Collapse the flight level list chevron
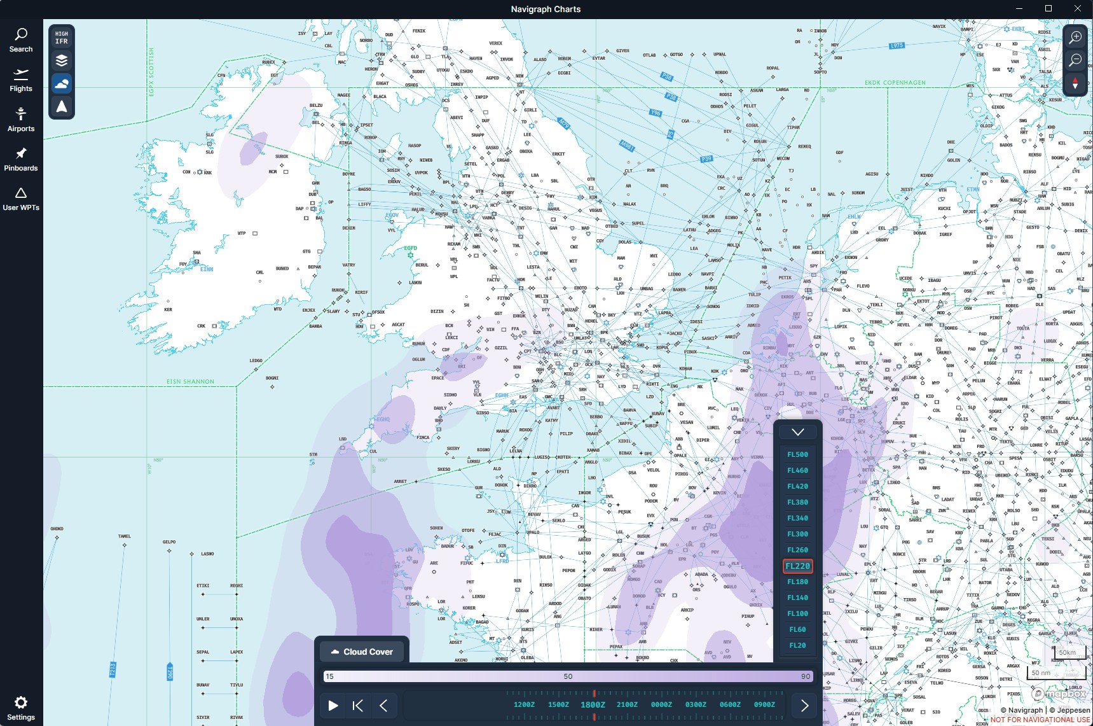 798,432
